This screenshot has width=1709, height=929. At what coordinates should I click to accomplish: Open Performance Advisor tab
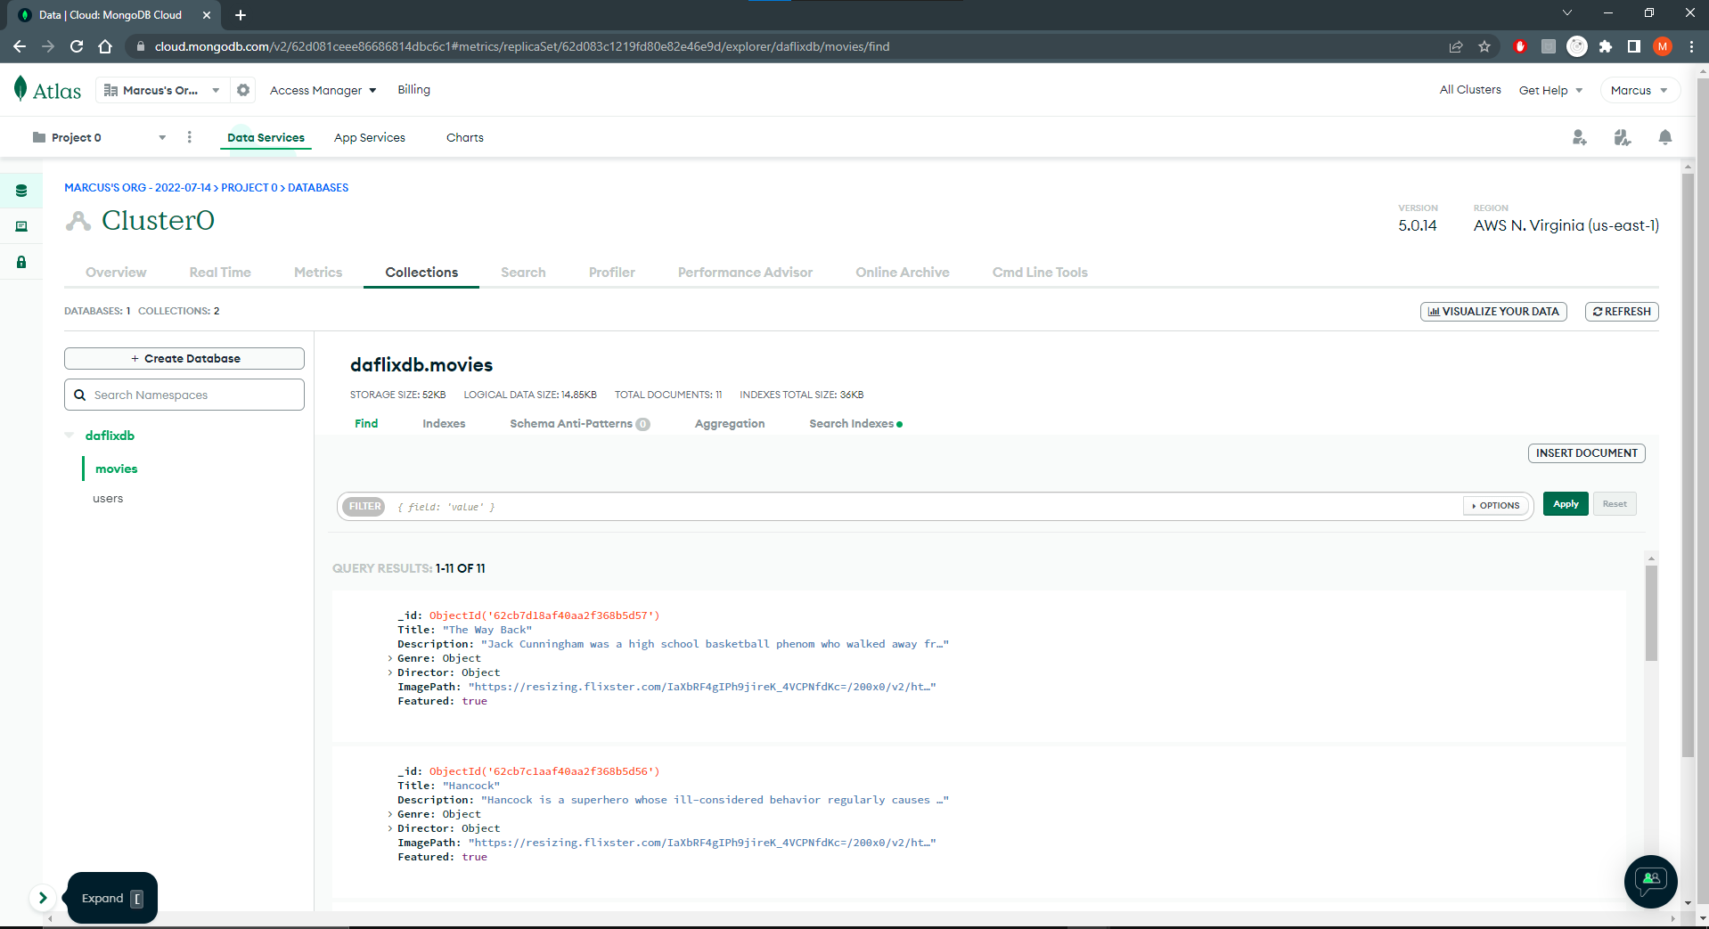(745, 272)
